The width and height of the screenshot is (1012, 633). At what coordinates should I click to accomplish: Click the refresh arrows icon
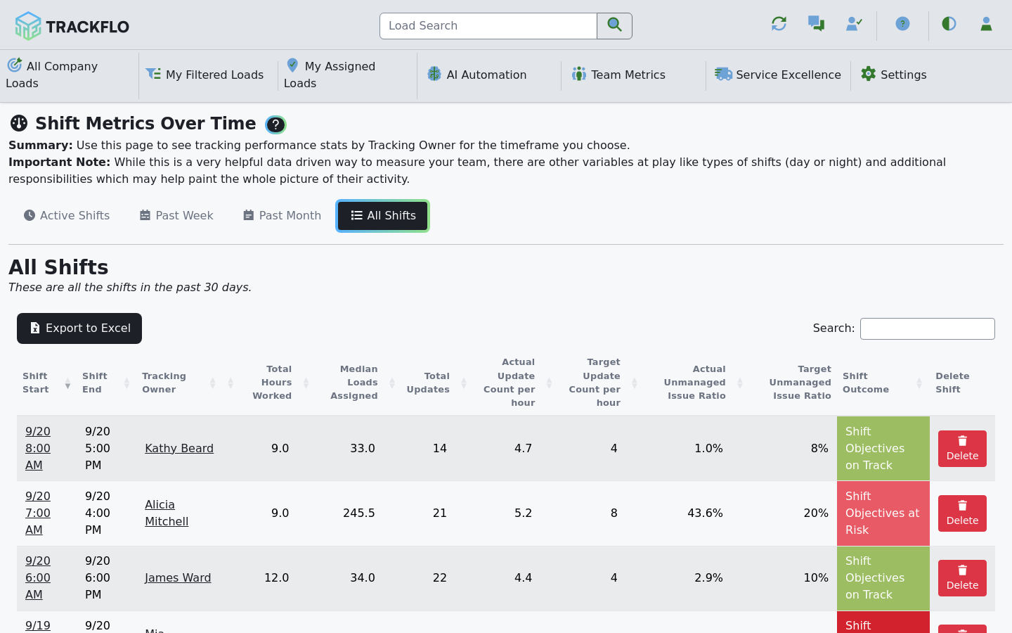click(x=779, y=24)
